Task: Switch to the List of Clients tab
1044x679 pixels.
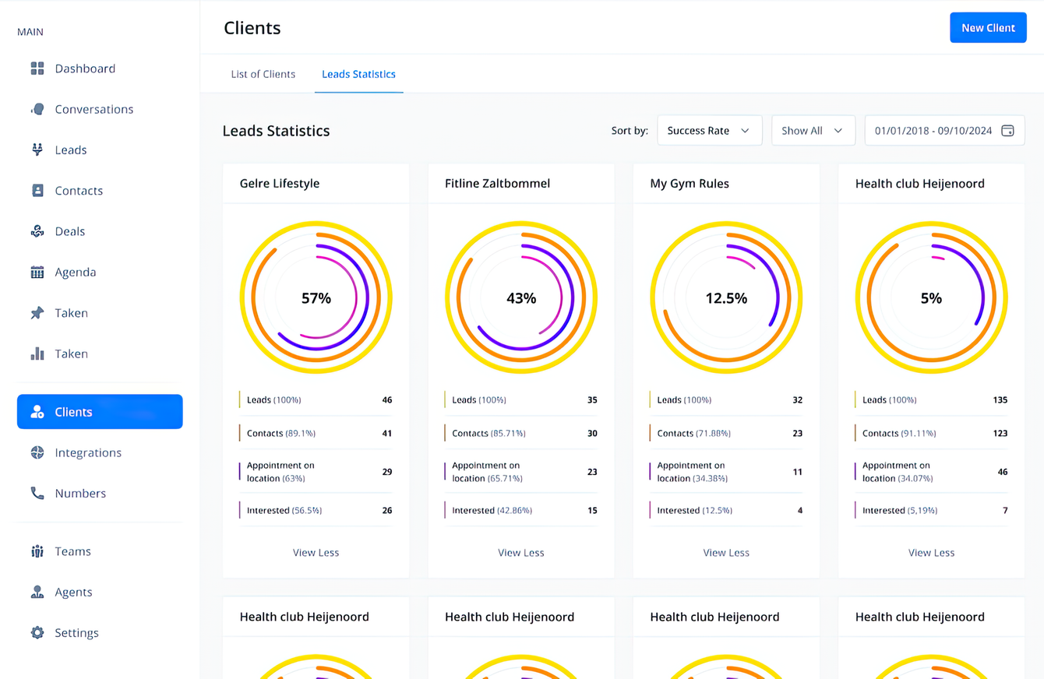Action: [263, 74]
